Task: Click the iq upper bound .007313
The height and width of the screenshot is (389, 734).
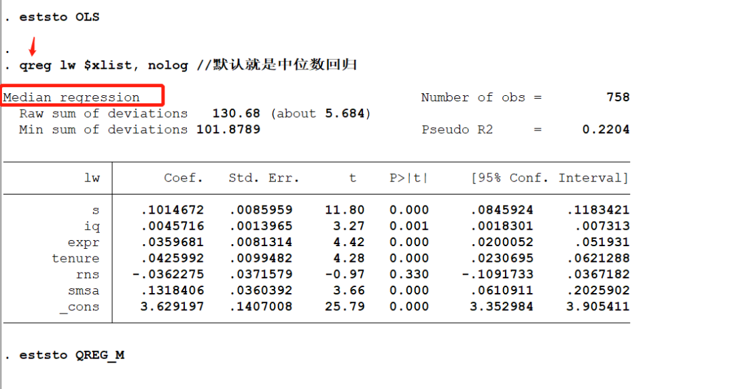Action: tap(602, 226)
